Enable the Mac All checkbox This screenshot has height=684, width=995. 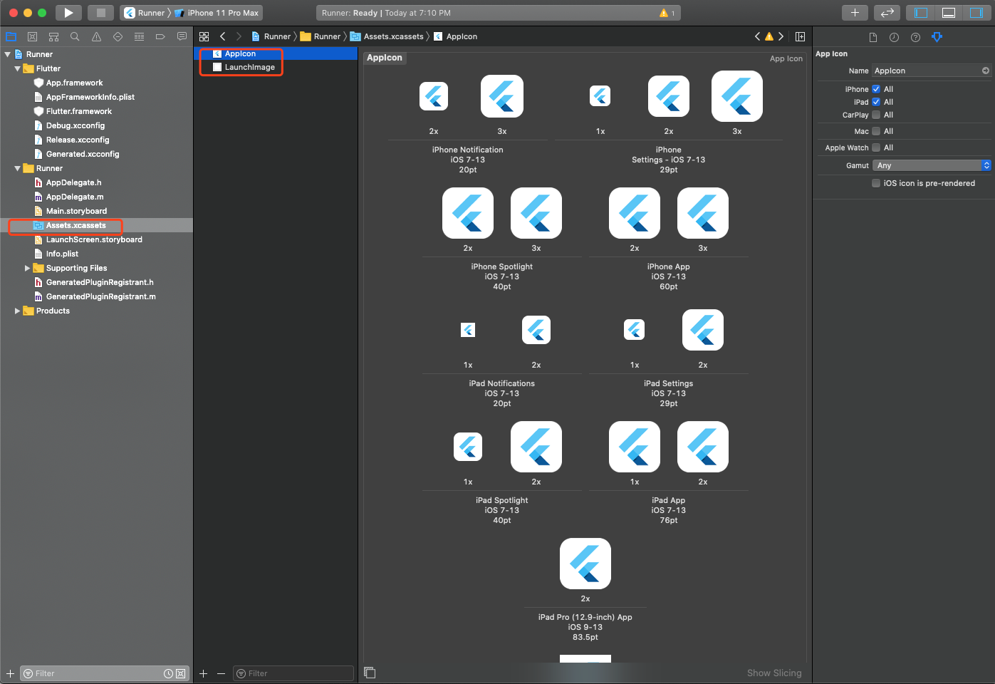pyautogui.click(x=876, y=131)
